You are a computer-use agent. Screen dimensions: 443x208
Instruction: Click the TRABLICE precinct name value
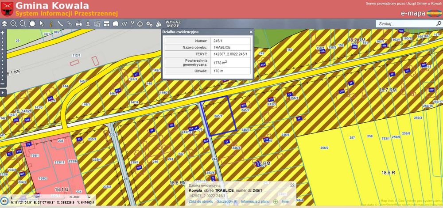[x=222, y=47]
